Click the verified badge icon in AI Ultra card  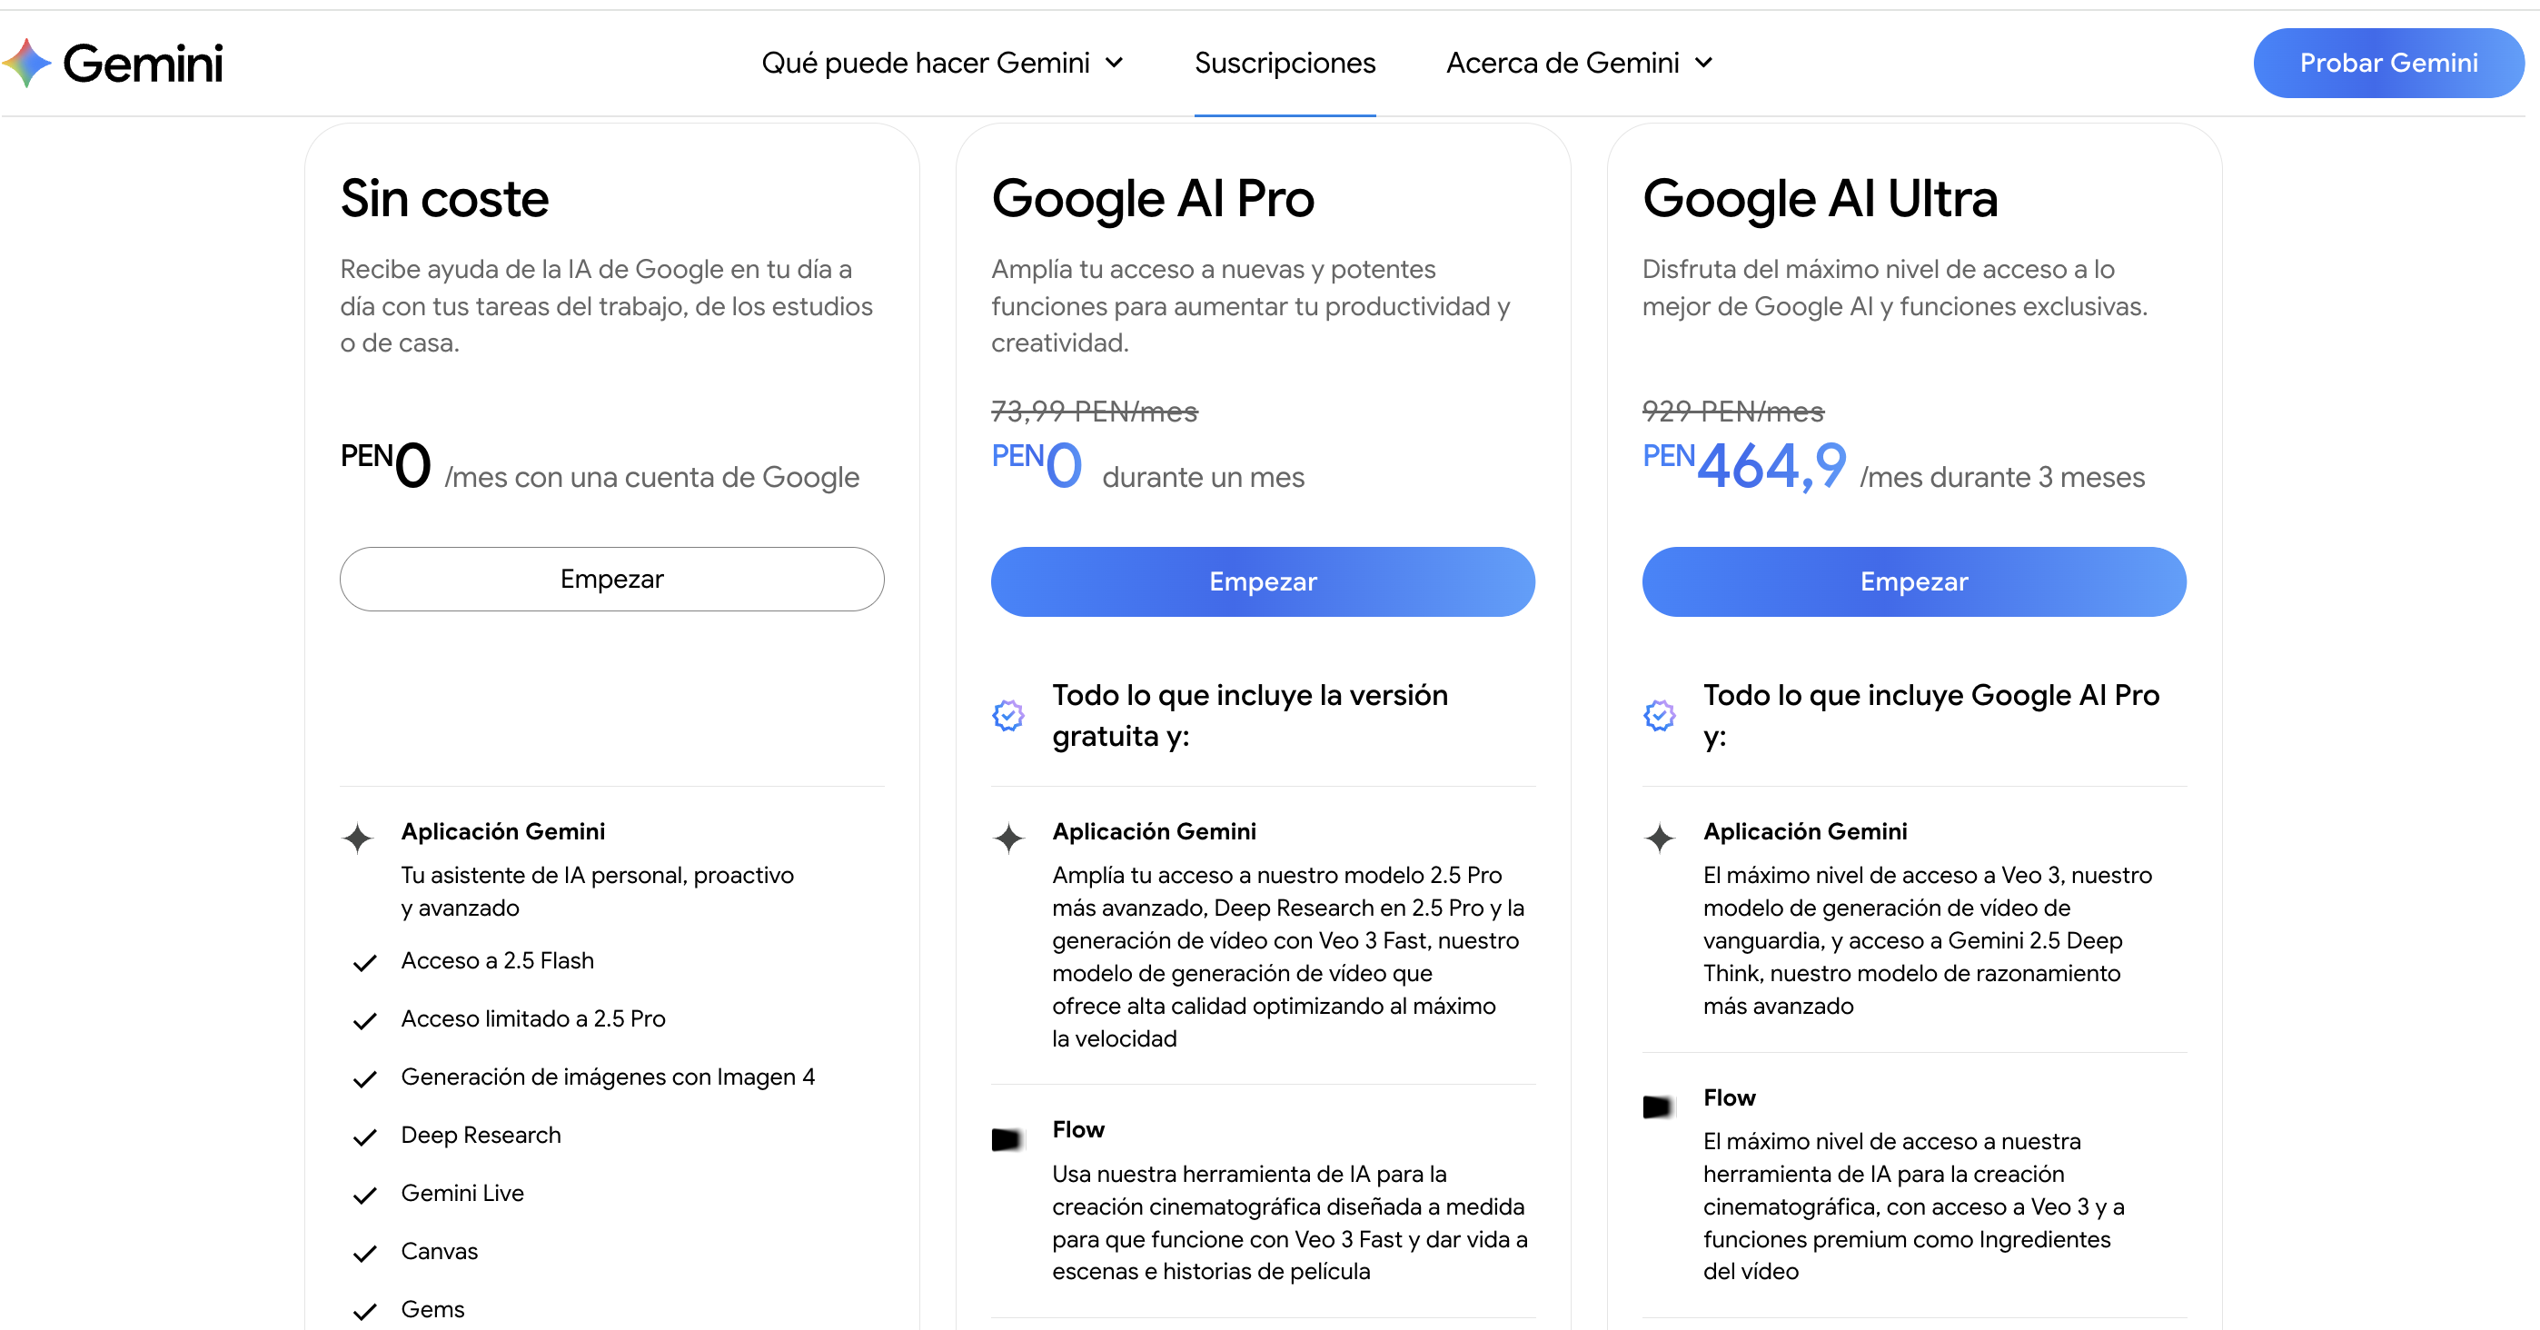point(1659,716)
